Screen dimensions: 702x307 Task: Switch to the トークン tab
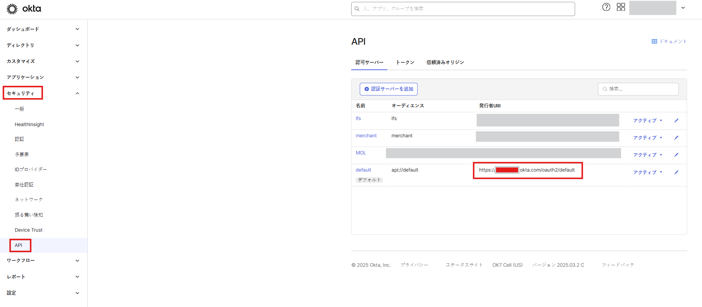pyautogui.click(x=405, y=62)
